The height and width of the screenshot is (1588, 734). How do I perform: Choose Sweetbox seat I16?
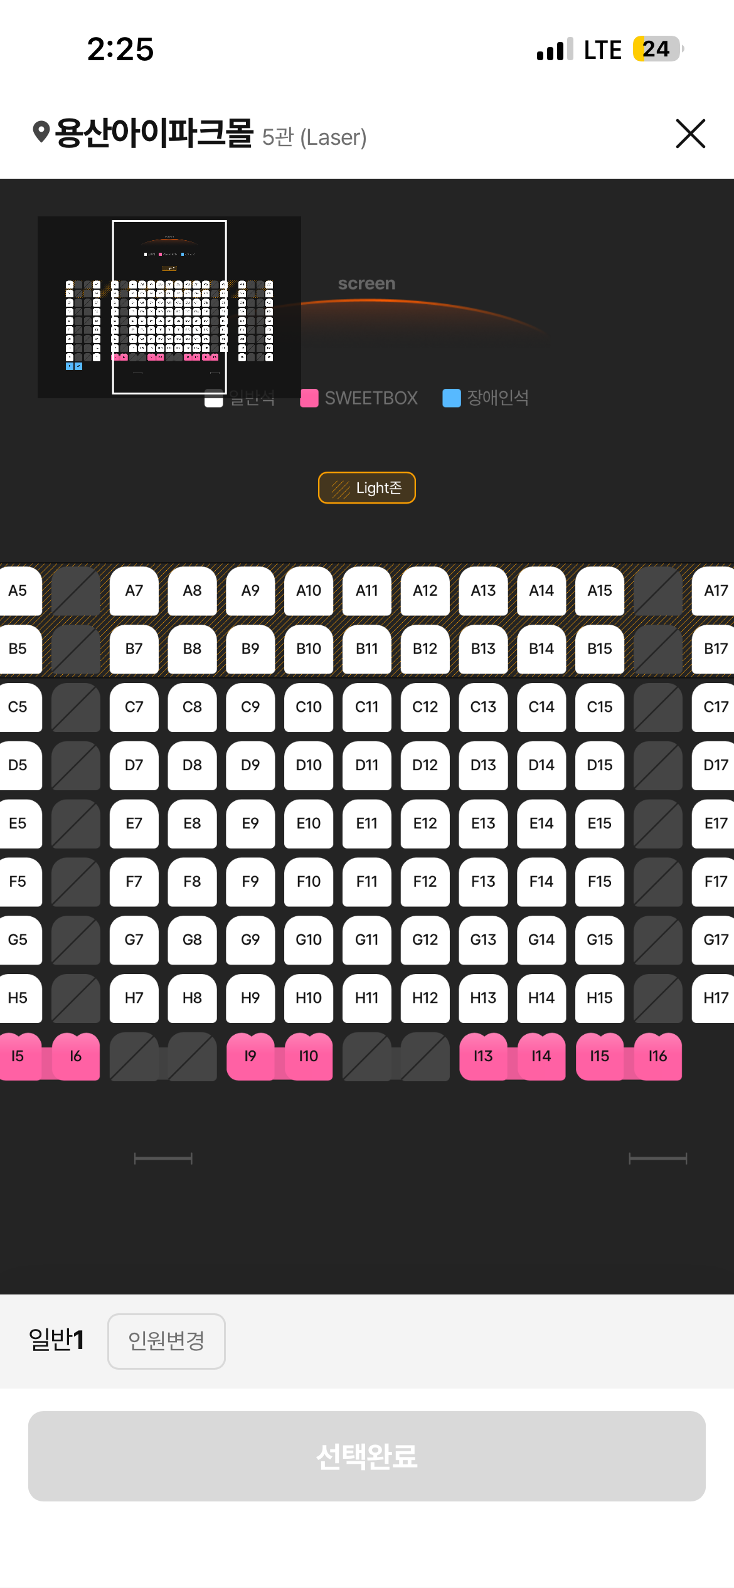click(657, 1056)
